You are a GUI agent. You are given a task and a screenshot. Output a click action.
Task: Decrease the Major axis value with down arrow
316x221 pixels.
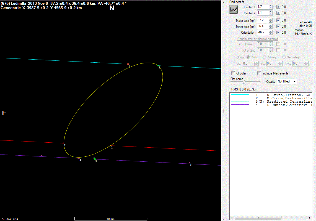(x=271, y=22)
